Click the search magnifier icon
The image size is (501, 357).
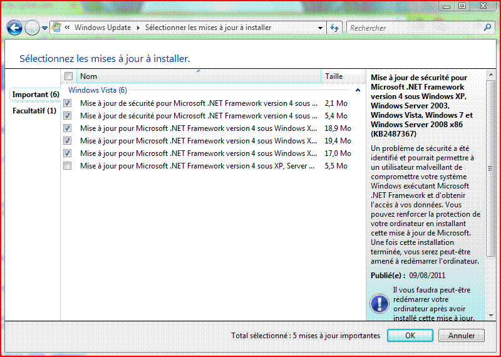coord(487,28)
